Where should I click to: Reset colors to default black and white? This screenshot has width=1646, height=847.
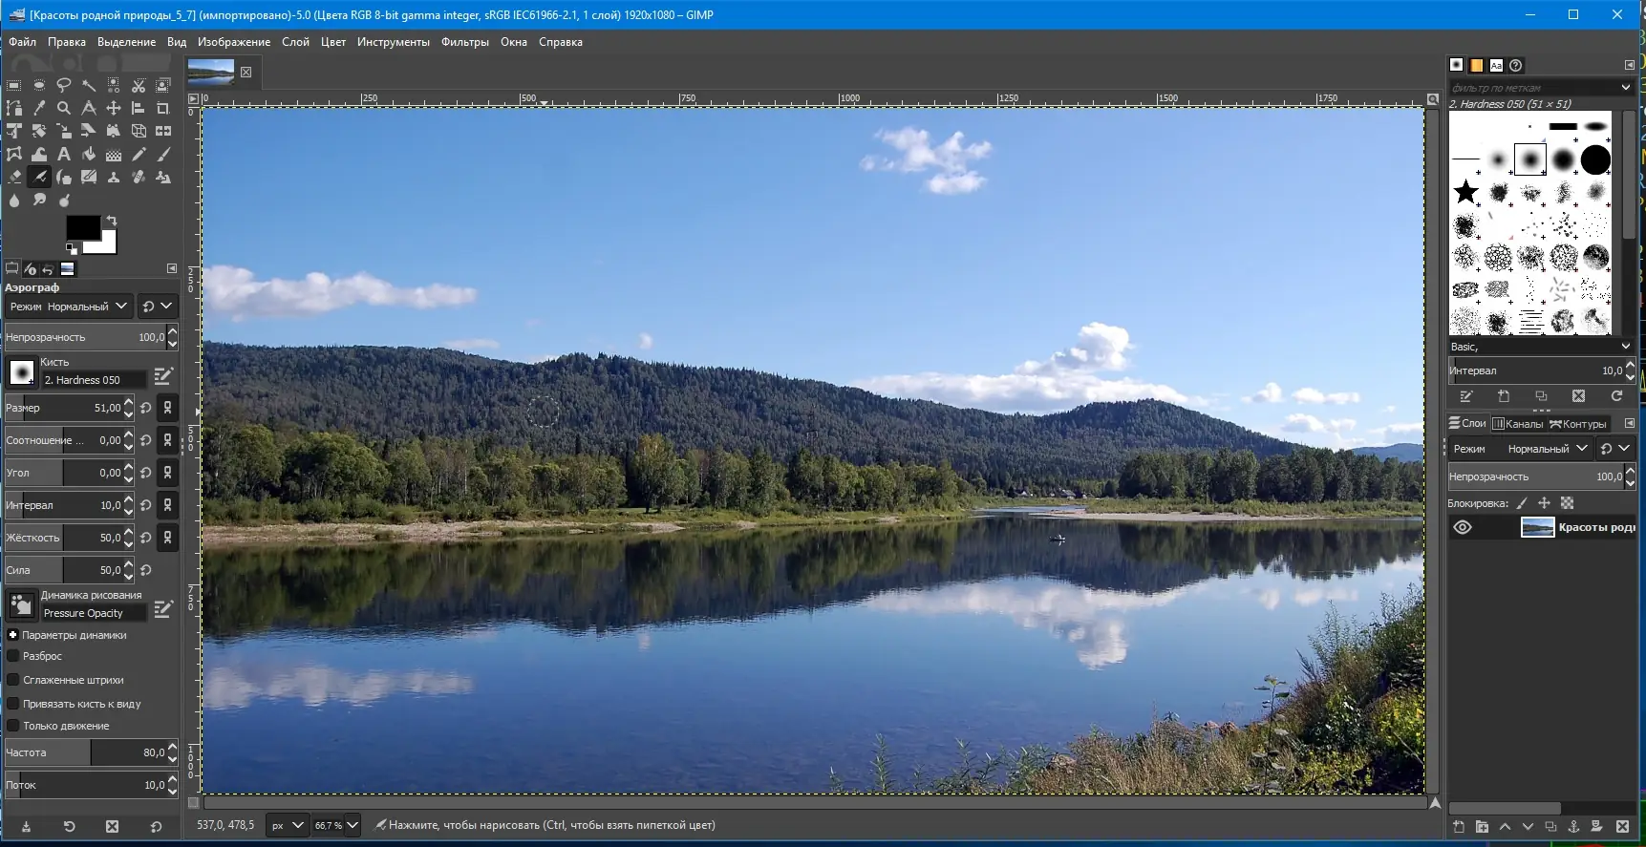(x=71, y=248)
